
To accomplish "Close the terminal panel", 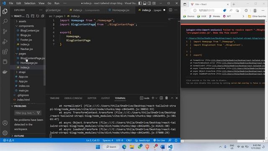I will point(177,98).
